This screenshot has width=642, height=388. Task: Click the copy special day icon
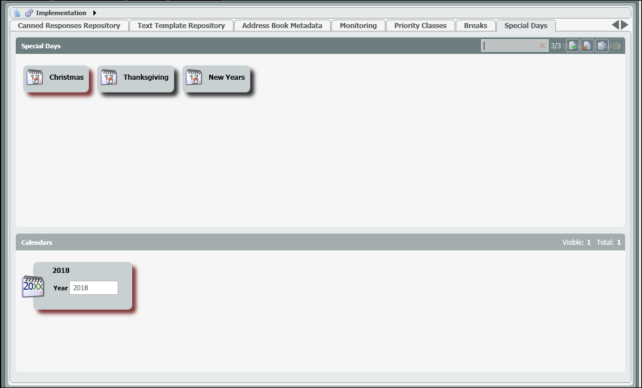click(x=602, y=46)
